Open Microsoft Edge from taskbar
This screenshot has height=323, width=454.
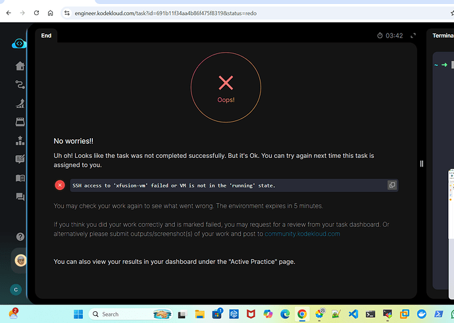pyautogui.click(x=285, y=314)
